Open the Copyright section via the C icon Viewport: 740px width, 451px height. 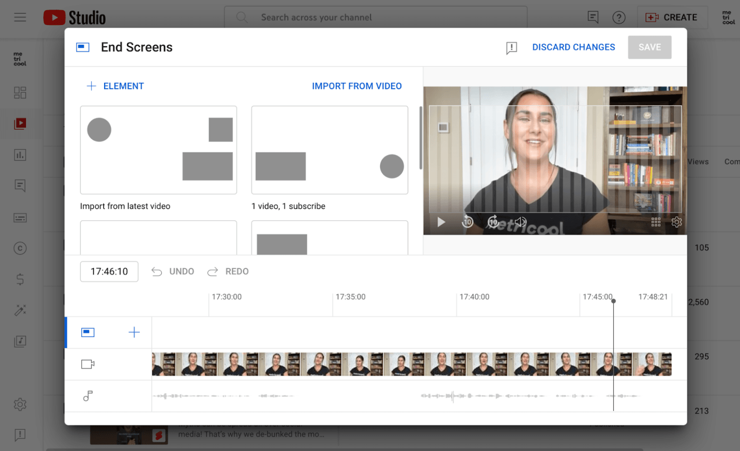(x=20, y=248)
